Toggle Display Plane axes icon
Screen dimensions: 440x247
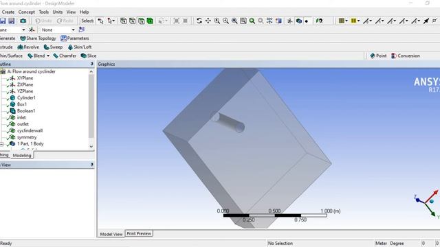(290, 21)
